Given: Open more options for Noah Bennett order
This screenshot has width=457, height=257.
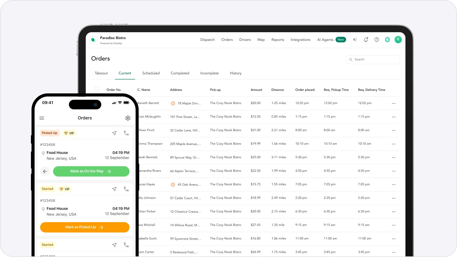Looking at the screenshot, I should 394,157.
